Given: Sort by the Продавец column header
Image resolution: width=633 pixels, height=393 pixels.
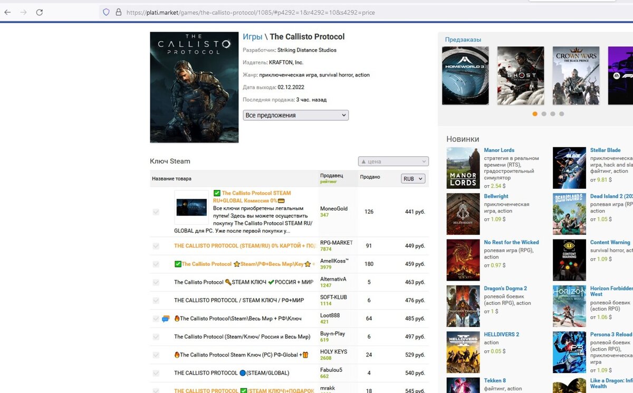Looking at the screenshot, I should [331, 175].
